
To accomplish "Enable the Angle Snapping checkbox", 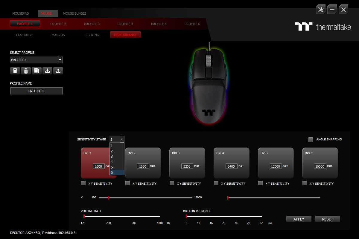I will tap(311, 140).
